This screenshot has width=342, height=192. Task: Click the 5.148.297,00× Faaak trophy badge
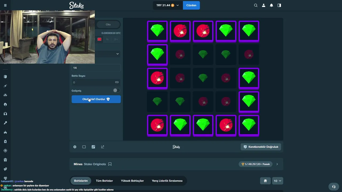click(x=256, y=164)
